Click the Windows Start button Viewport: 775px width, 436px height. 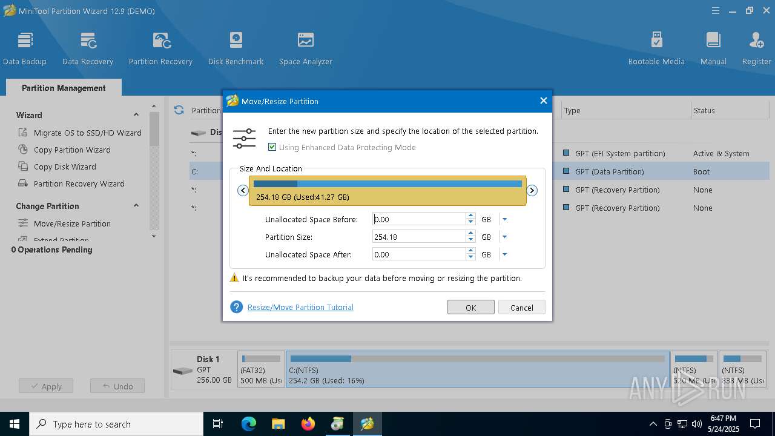point(15,424)
